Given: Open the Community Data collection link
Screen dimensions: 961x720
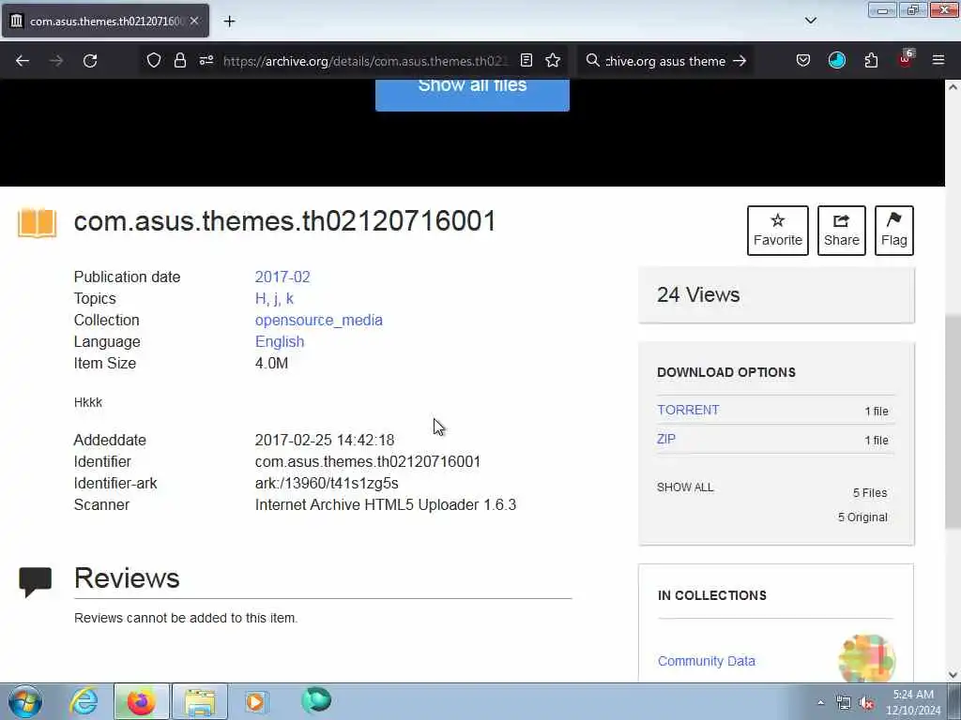Looking at the screenshot, I should [x=707, y=661].
